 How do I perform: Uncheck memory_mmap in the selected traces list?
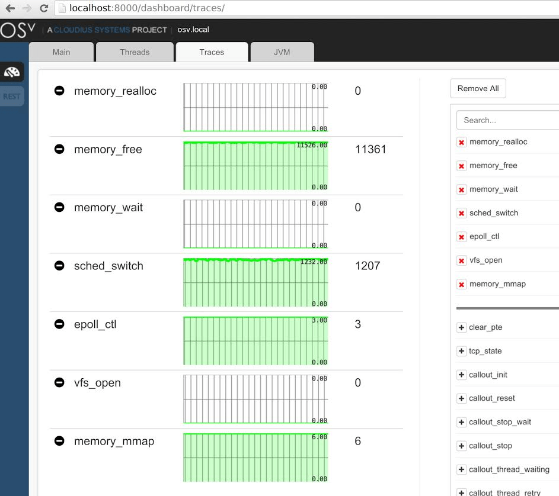(462, 284)
